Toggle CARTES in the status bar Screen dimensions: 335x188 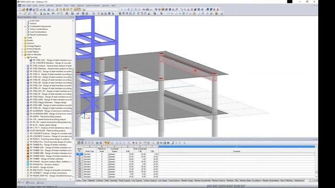tap(222, 186)
